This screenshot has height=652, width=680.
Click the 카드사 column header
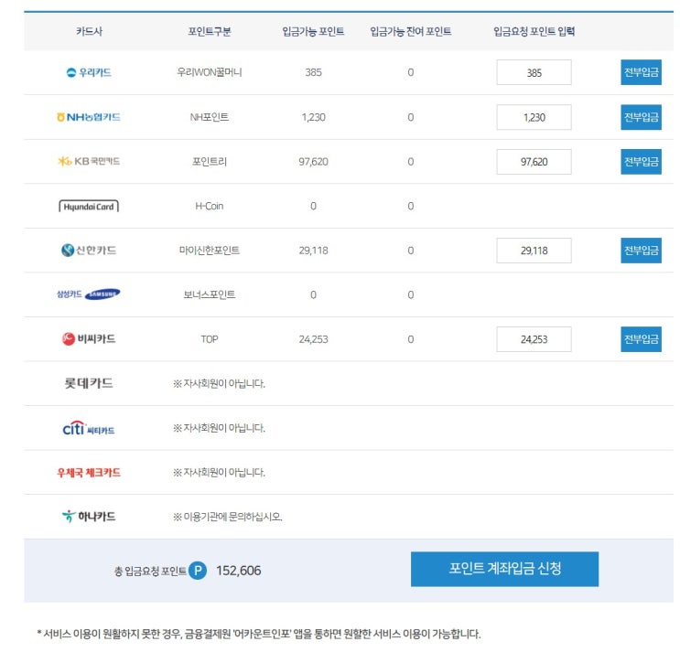coord(89,31)
